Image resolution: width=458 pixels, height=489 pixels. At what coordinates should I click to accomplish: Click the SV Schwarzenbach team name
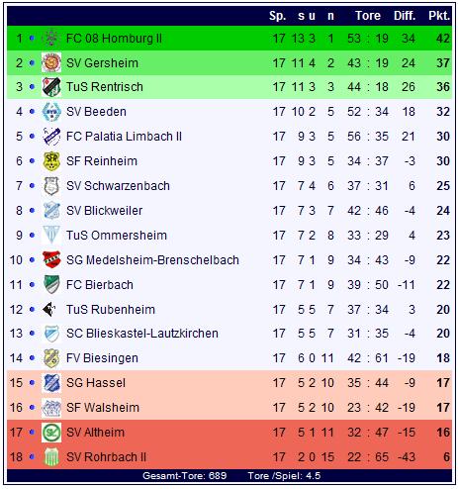tap(118, 186)
